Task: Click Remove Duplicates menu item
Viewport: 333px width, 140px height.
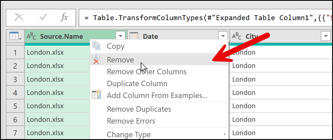Action: 139,109
